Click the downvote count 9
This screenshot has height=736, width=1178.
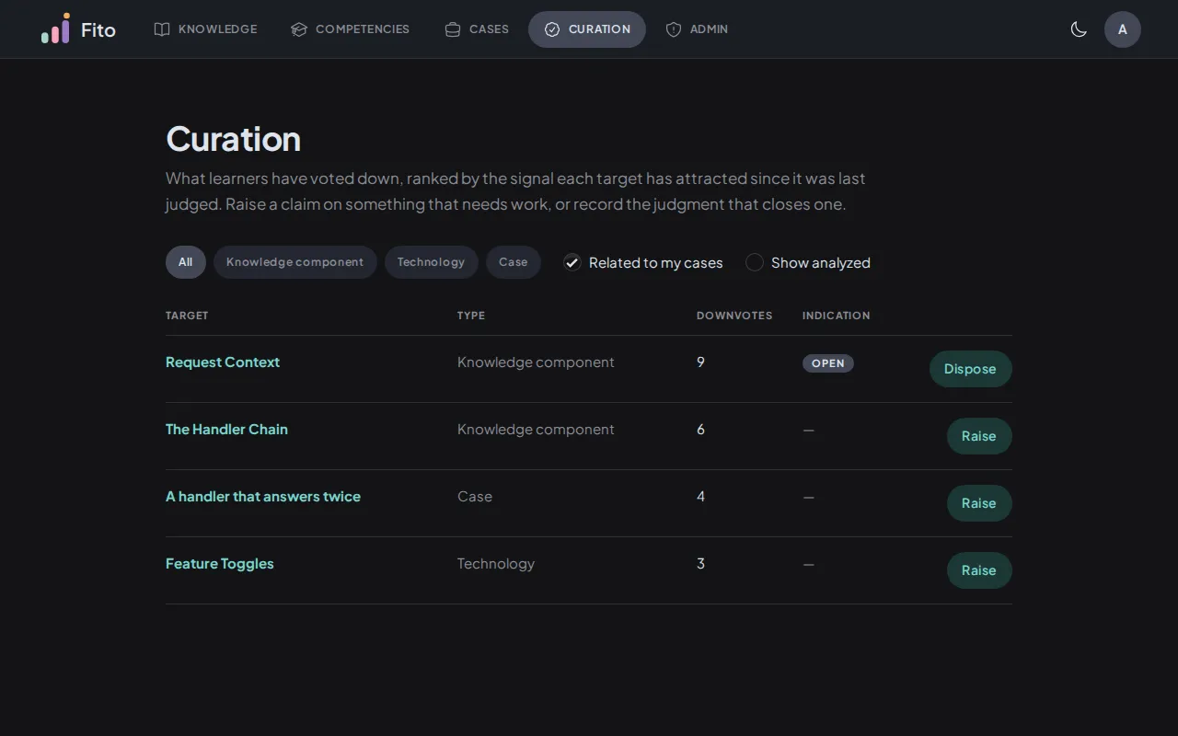coord(700,362)
